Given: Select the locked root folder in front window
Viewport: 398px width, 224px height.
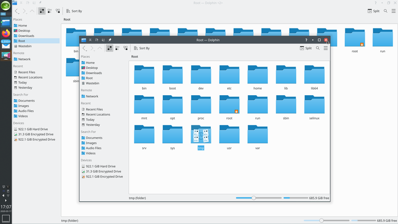Looking at the screenshot, I should (x=229, y=107).
